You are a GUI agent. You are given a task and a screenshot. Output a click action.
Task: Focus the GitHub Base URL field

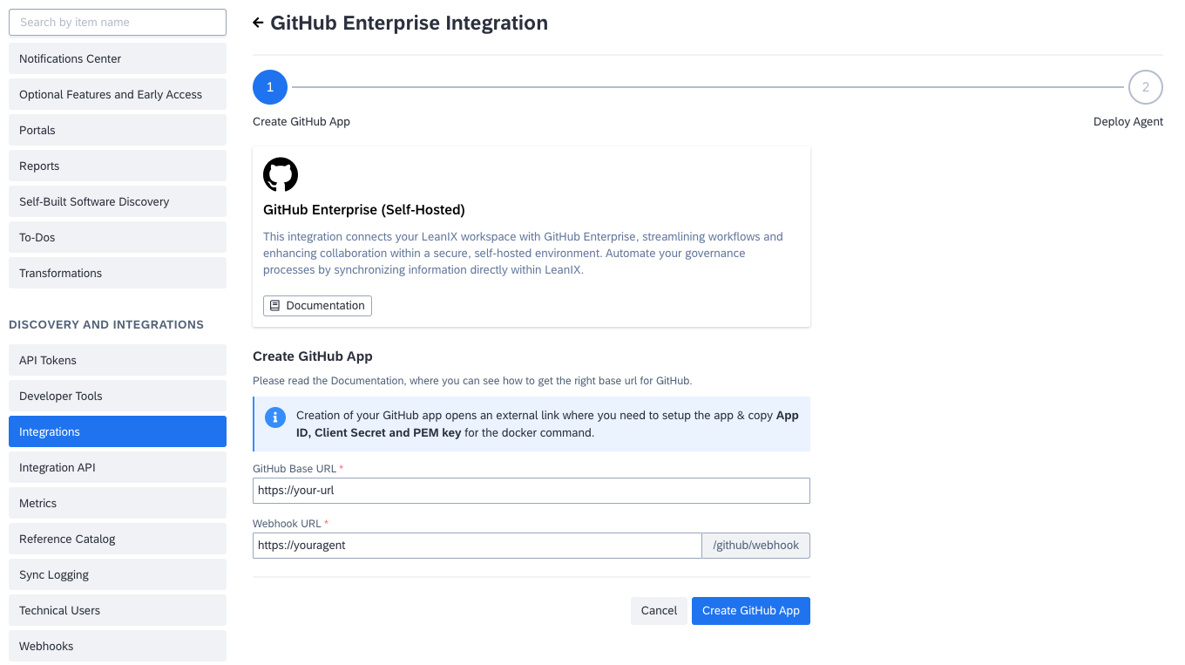532,491
